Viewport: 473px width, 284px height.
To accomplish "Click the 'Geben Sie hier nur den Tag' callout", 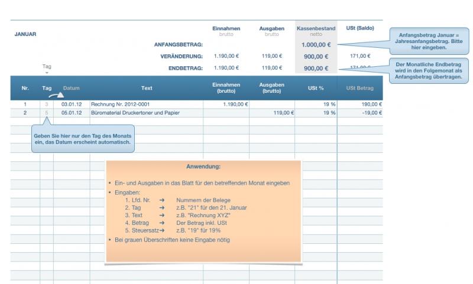I will point(82,139).
